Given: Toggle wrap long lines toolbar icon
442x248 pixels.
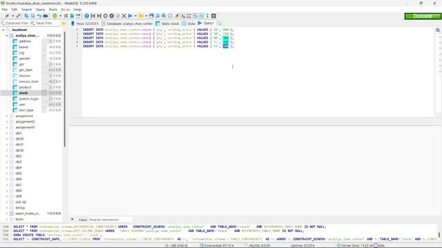Looking at the screenshot, I should point(195,16).
